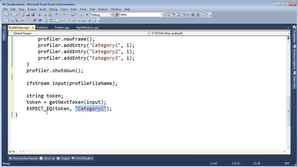Click the vertical scrollbar thumb in editor
Screen dimensions: 298x167
288,111
